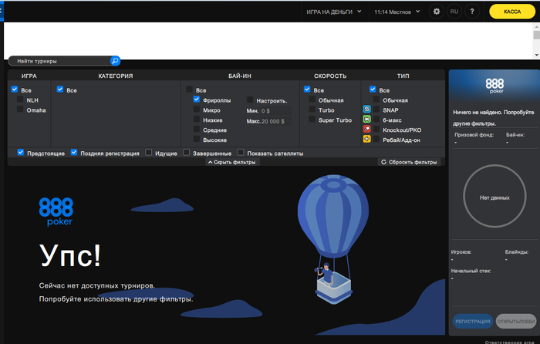Viewport: 540px width, 344px height.
Task: Check the Завершенные checkbox
Action: 187,152
